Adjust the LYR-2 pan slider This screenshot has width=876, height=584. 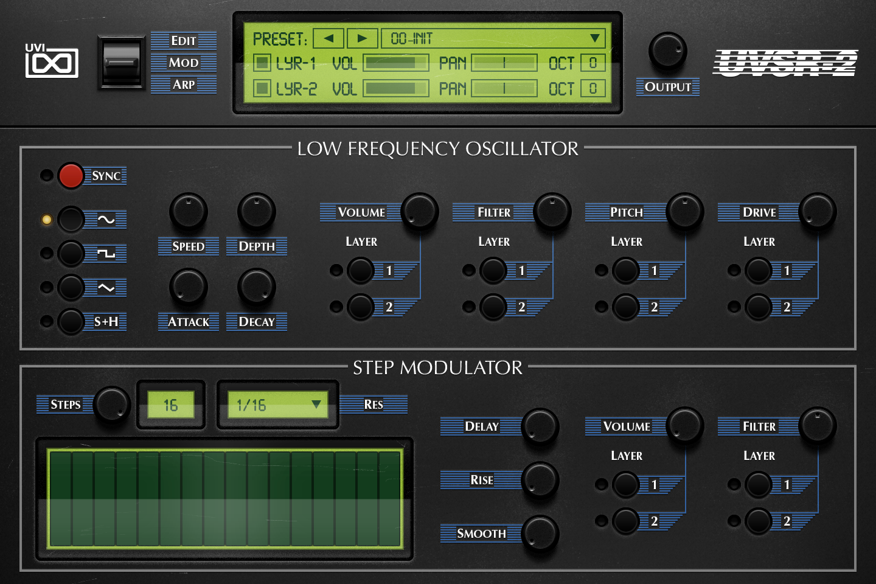tap(504, 88)
